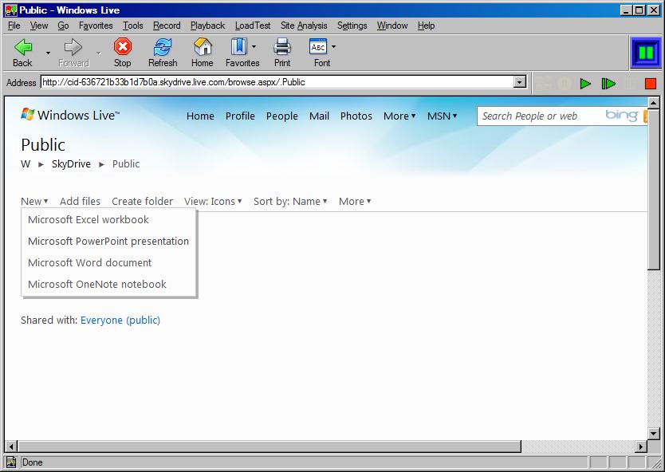Go to the Profile link
The image size is (665, 472).
pyautogui.click(x=240, y=116)
